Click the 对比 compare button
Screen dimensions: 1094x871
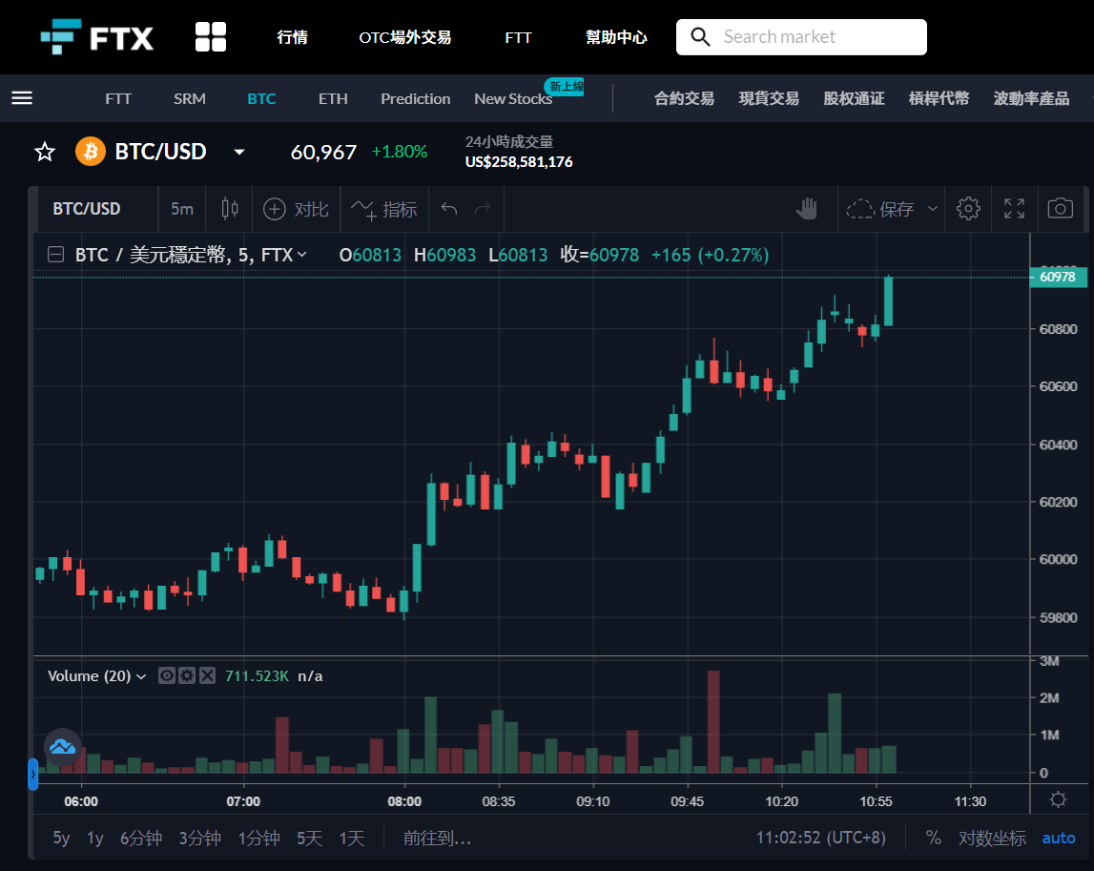[296, 209]
